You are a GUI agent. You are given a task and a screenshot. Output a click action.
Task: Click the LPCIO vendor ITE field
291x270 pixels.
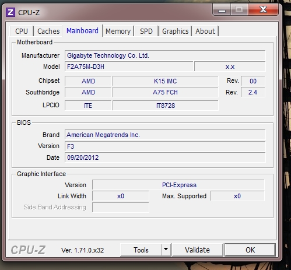88,106
